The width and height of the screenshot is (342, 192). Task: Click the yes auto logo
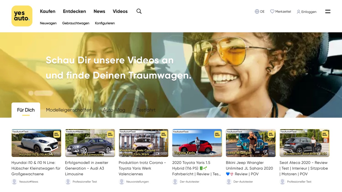click(22, 16)
